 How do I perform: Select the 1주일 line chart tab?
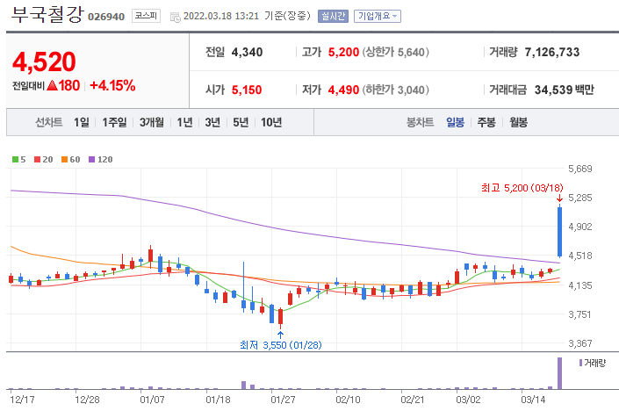click(114, 122)
